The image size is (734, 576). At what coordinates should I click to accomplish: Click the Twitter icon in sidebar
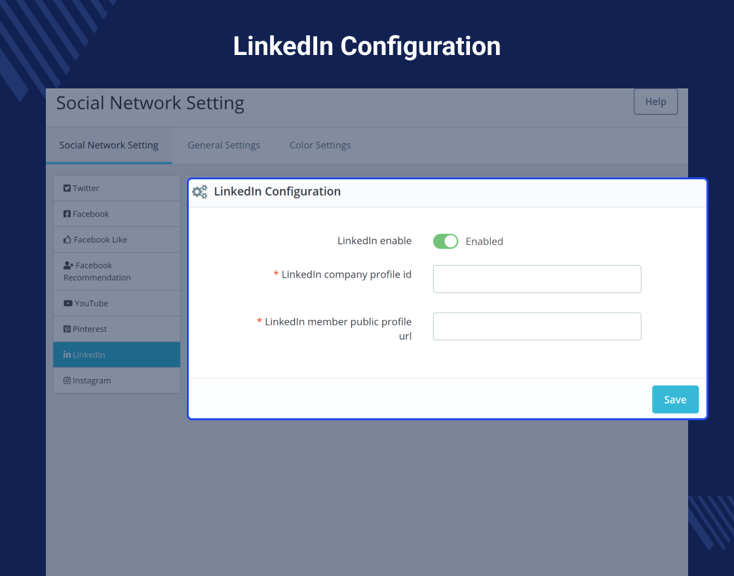coord(67,188)
